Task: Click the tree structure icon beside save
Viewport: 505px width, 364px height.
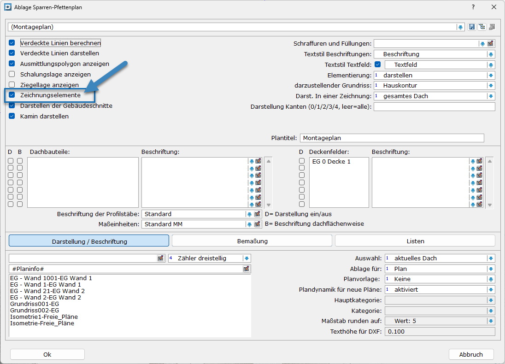Action: [x=482, y=27]
